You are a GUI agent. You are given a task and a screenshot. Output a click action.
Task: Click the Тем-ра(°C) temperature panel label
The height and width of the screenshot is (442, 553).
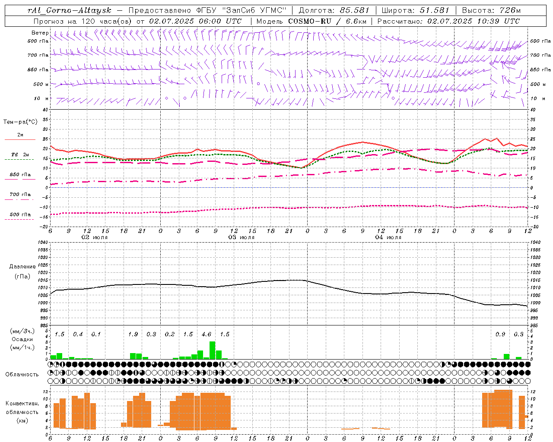point(20,122)
